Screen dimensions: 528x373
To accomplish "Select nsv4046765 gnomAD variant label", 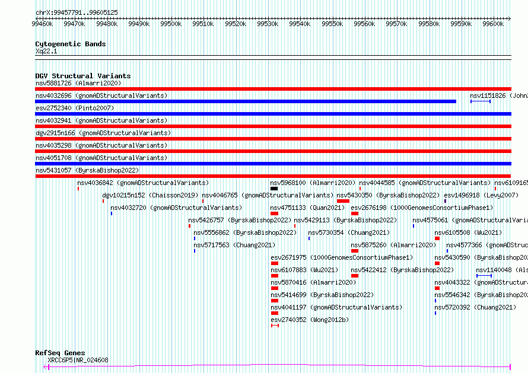I will click(x=268, y=195).
